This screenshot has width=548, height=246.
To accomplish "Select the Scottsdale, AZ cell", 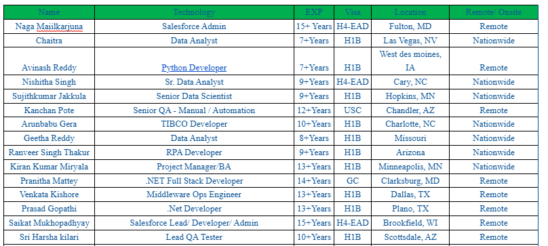I will tap(410, 237).
